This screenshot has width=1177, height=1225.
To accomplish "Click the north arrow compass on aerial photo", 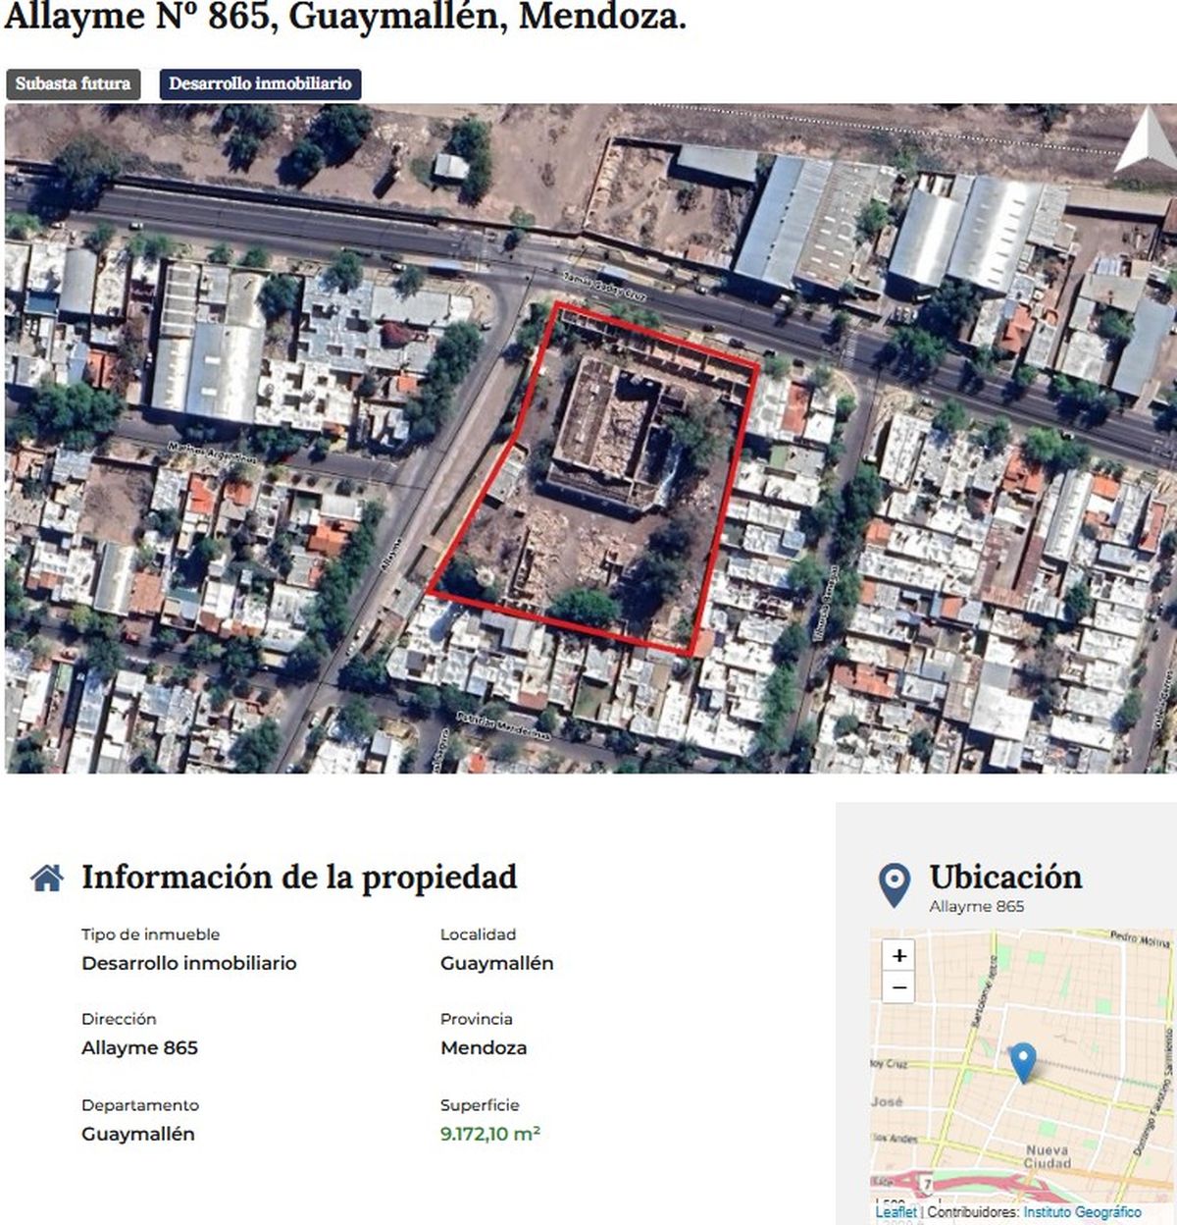I will [x=1145, y=142].
